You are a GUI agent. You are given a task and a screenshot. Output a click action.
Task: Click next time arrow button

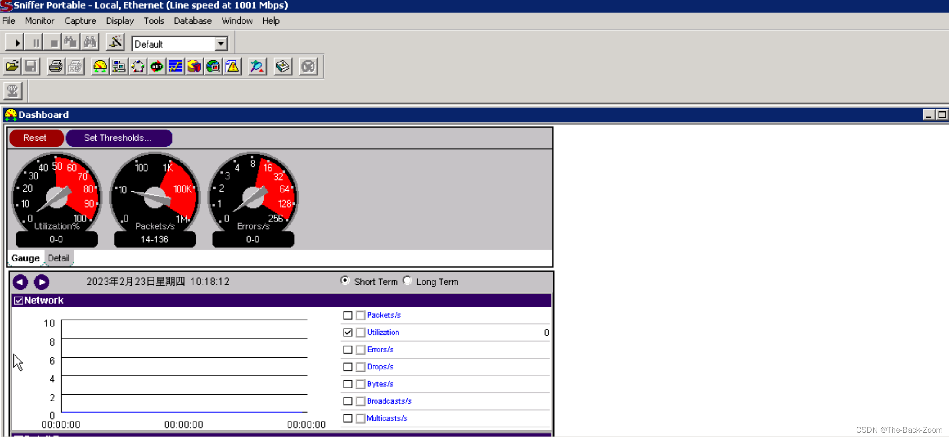coord(42,282)
